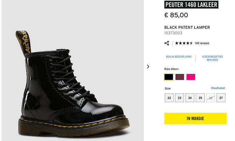The height and width of the screenshot is (141, 235).
Task: View Leveringsopties Bekijken delivery options
Action: coord(212,58)
